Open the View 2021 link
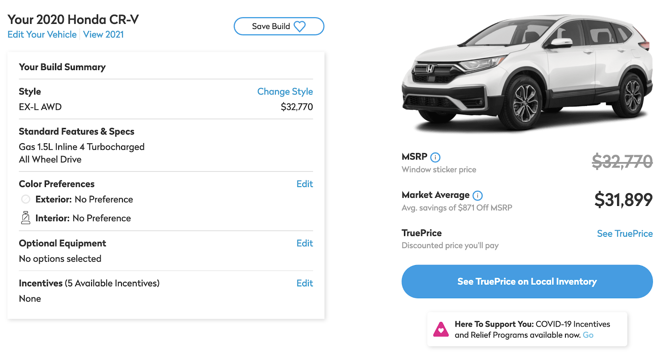Screen dimensions: 657x352 pyautogui.click(x=103, y=34)
